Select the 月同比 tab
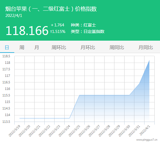Viewport: 160px width, 143px height. pos(146,47)
